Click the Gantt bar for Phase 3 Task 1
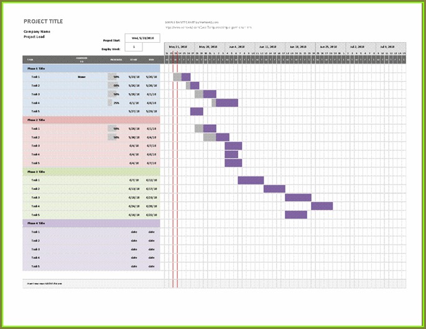426x329 pixels. coord(251,181)
